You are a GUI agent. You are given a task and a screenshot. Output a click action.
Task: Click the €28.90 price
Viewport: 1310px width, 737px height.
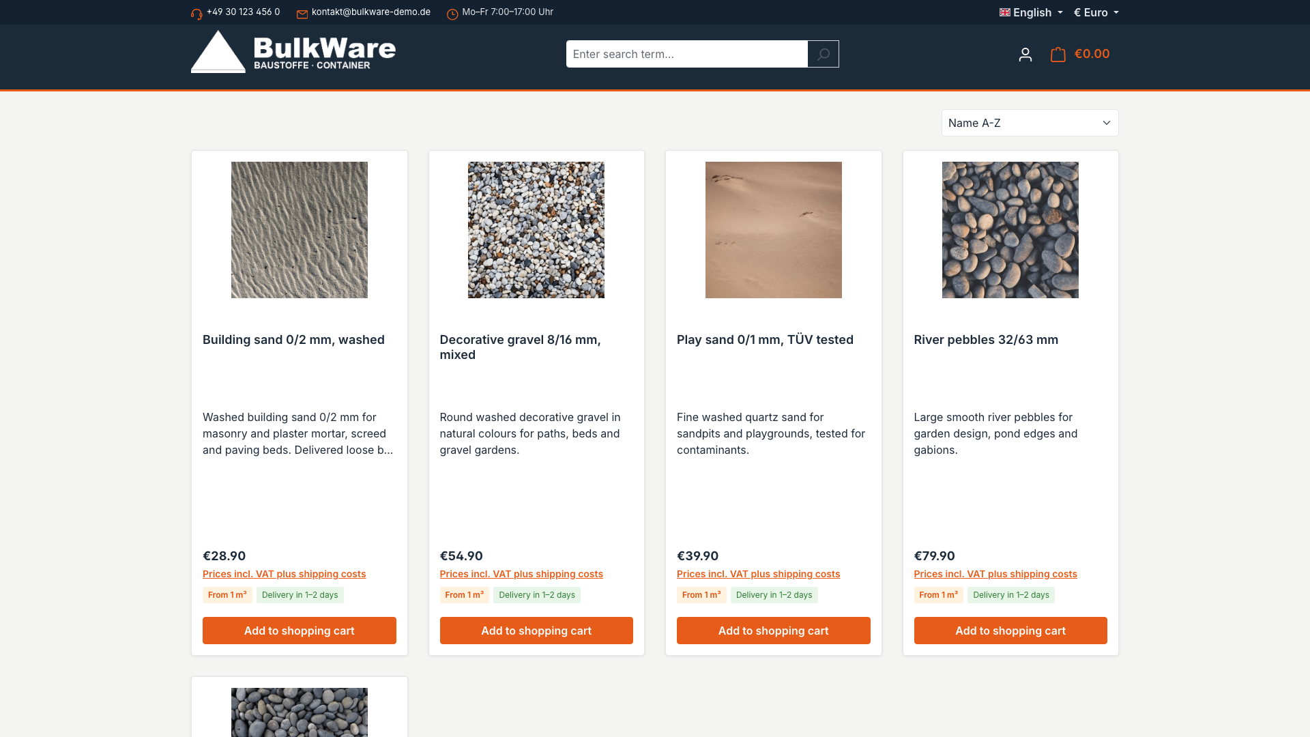point(224,556)
